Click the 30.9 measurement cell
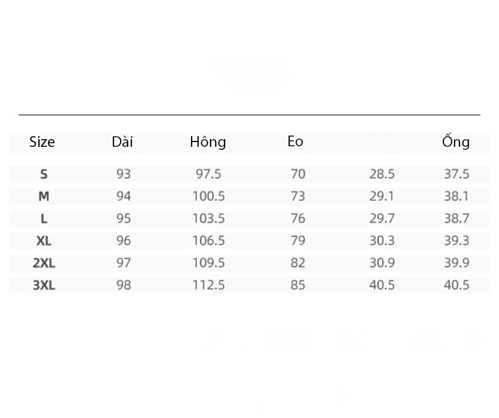Viewport: 499px width, 418px height. 382,263
